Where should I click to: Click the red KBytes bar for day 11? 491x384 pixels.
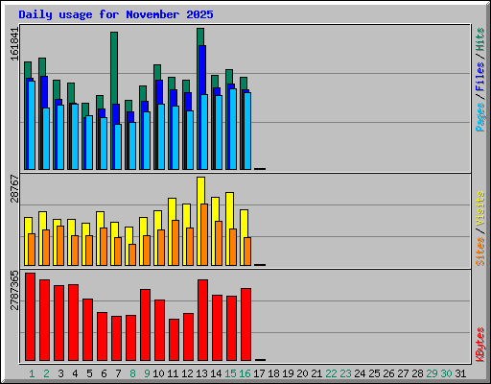point(175,340)
